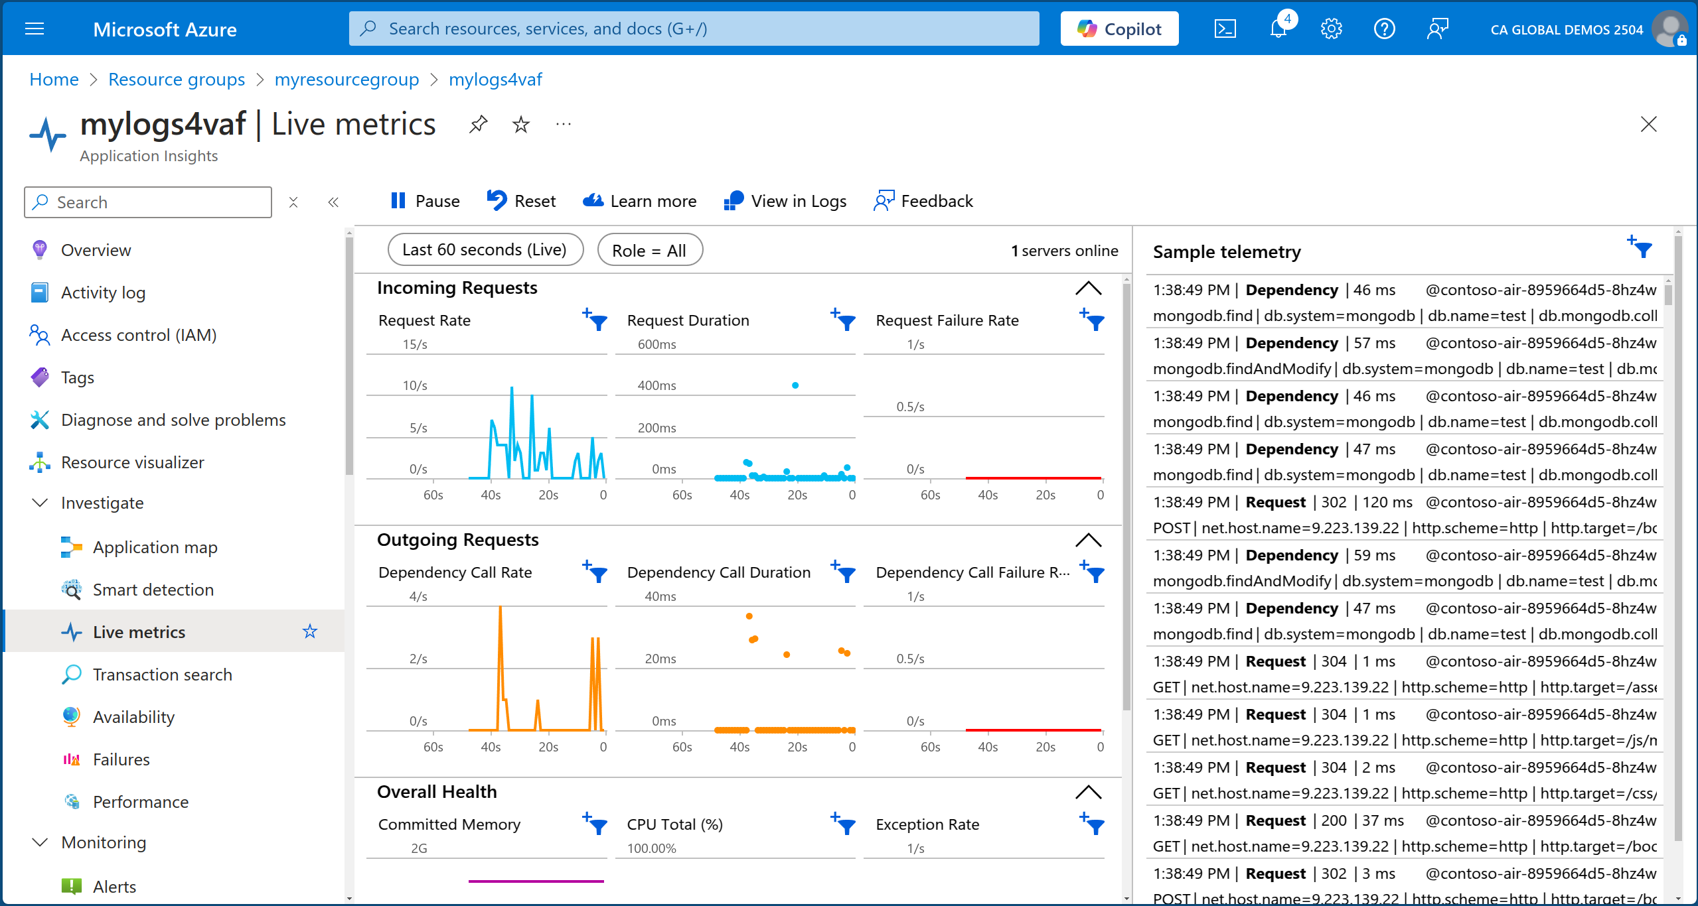Open View in Logs
Screen dimensions: 1698x906
tap(785, 201)
